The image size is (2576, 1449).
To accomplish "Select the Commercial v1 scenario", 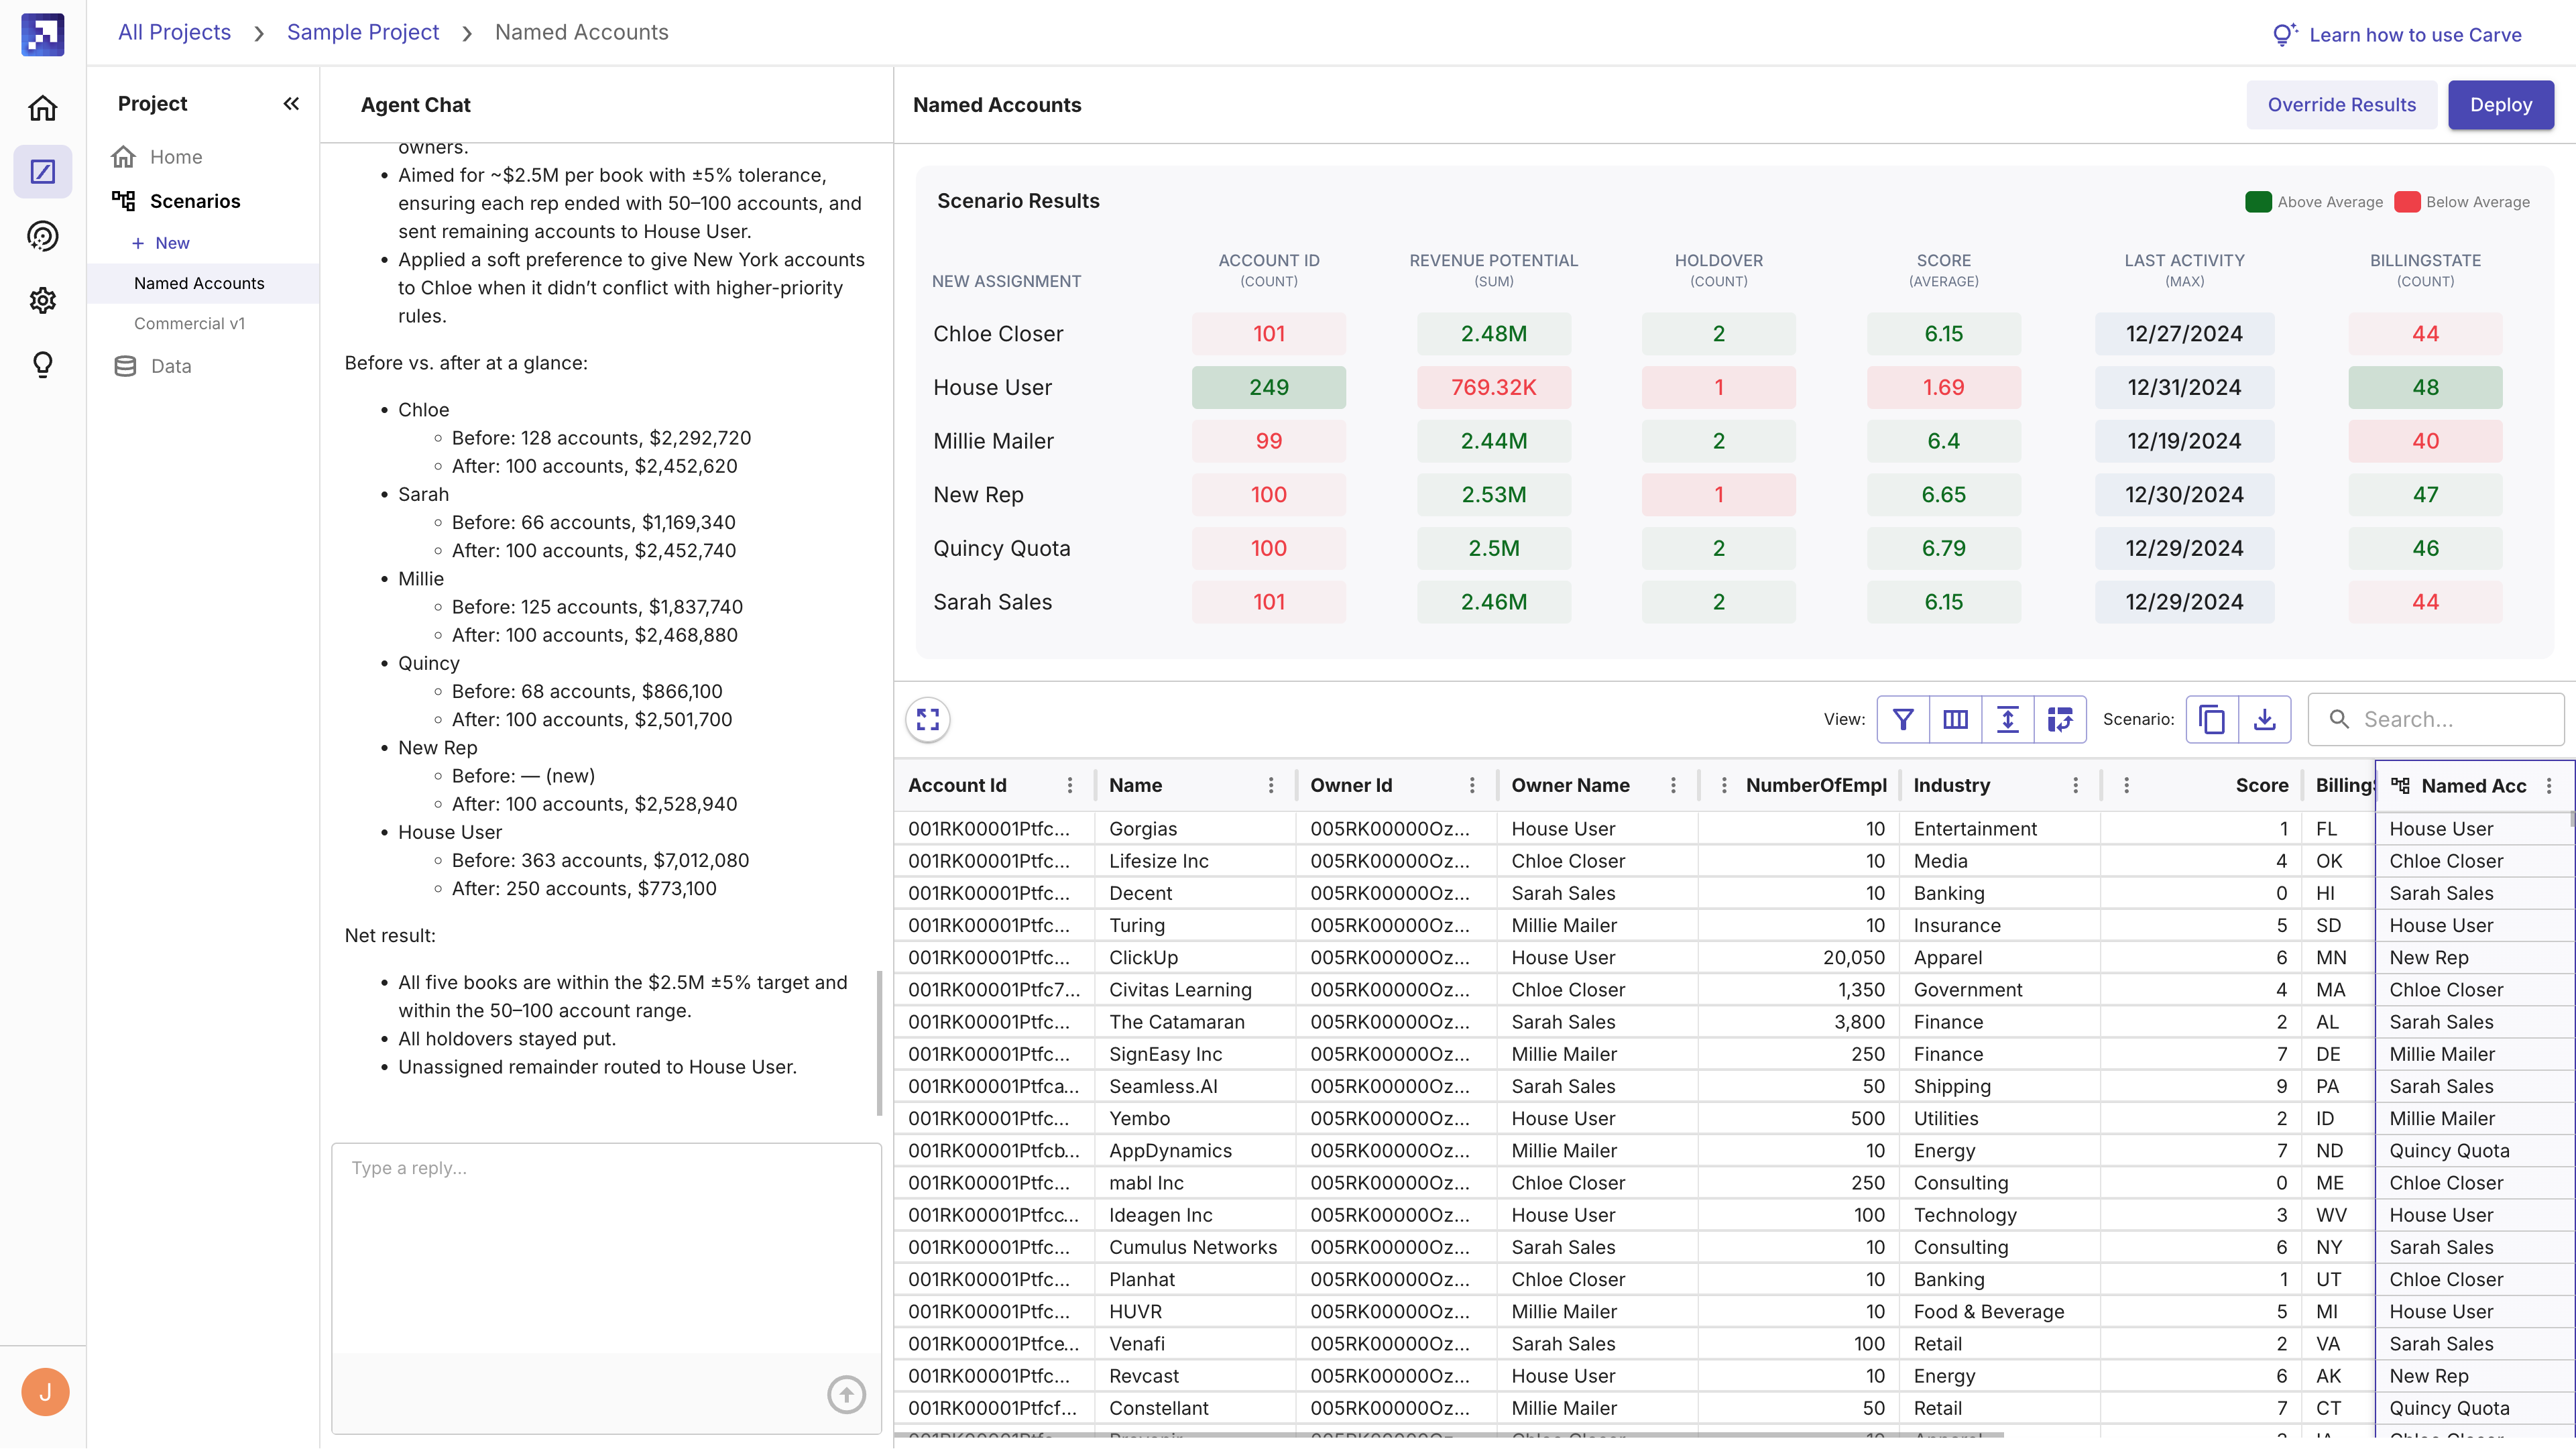I will (189, 323).
